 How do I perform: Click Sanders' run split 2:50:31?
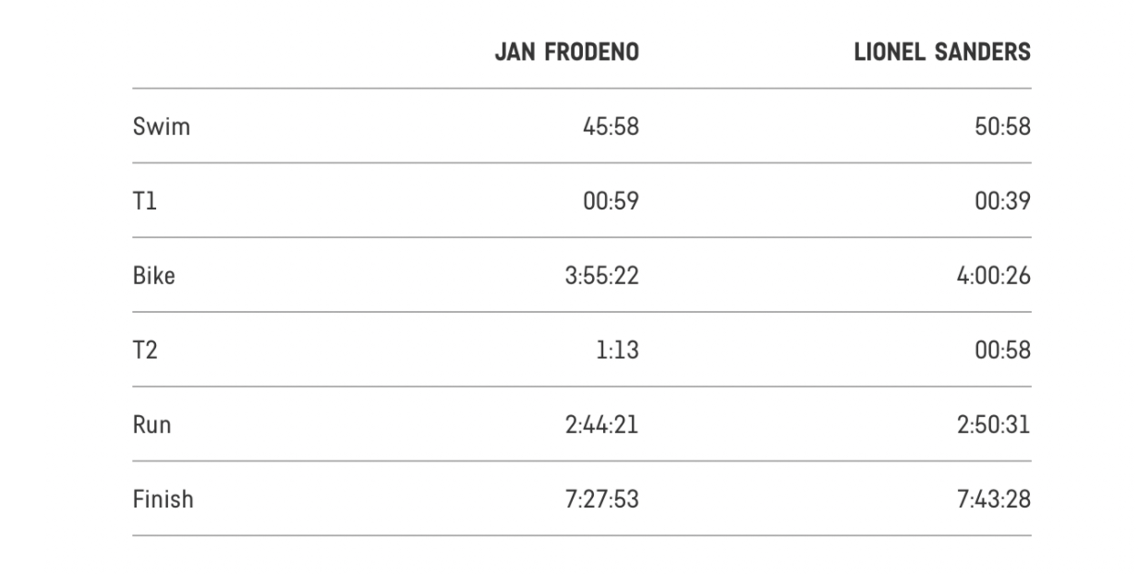(993, 425)
